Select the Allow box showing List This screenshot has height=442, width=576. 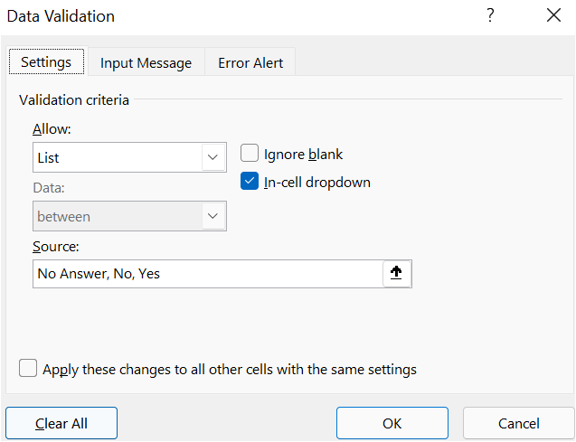click(x=118, y=157)
